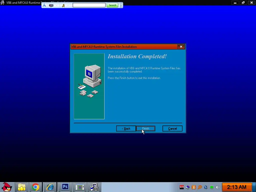This screenshot has width=256, height=192.
Task: Launch Internet Explorer from taskbar
Action: [x=50, y=187]
